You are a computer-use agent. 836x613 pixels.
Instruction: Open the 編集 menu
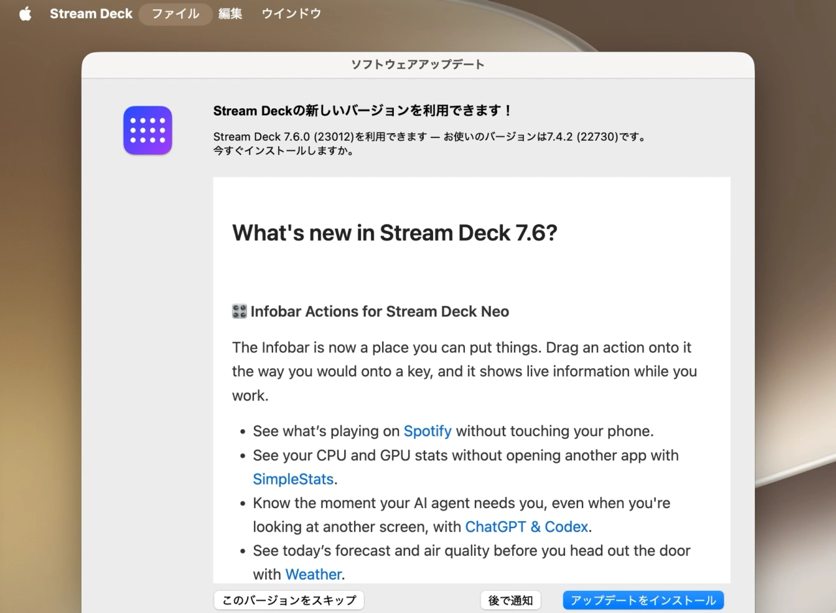coord(231,14)
